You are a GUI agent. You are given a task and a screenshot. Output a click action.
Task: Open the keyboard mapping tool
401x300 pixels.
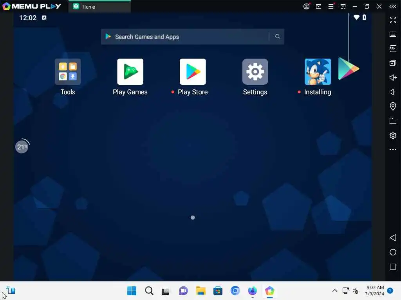pos(393,34)
